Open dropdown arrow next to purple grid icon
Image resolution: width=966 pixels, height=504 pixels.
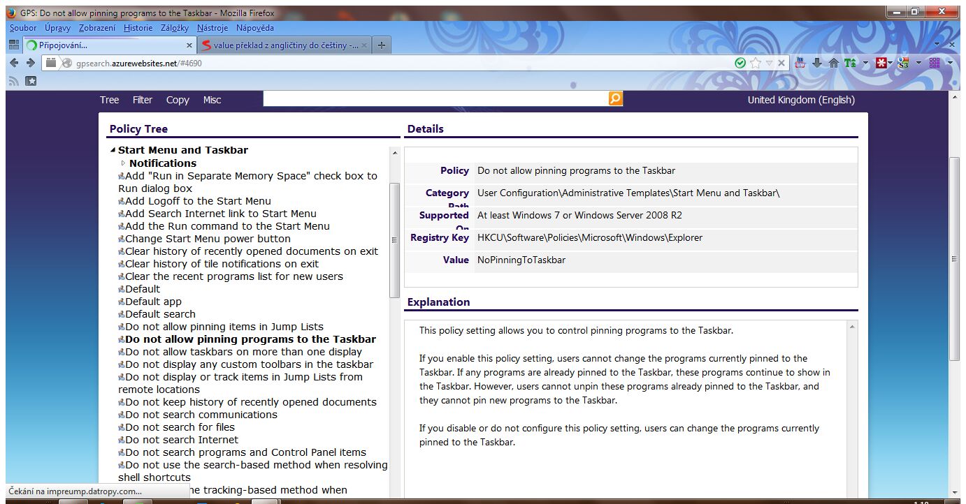click(x=950, y=63)
